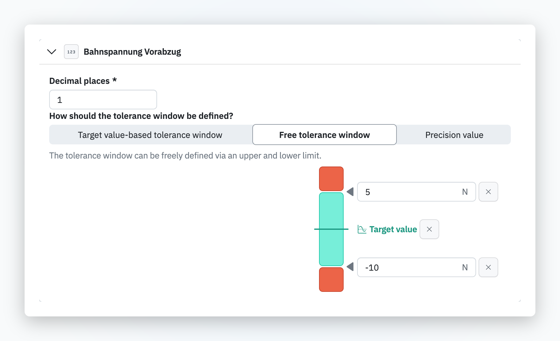This screenshot has height=341, width=560.
Task: Click the N unit in lower limit field
Action: pos(465,267)
